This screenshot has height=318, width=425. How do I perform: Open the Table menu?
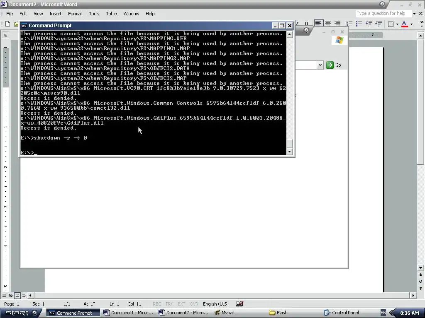pyautogui.click(x=111, y=14)
